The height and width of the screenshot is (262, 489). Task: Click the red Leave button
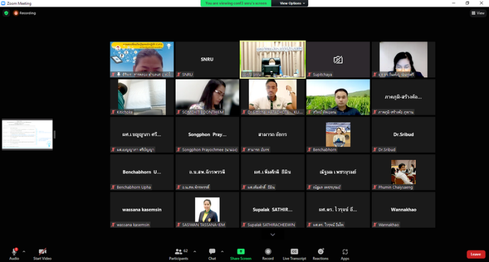(x=476, y=254)
